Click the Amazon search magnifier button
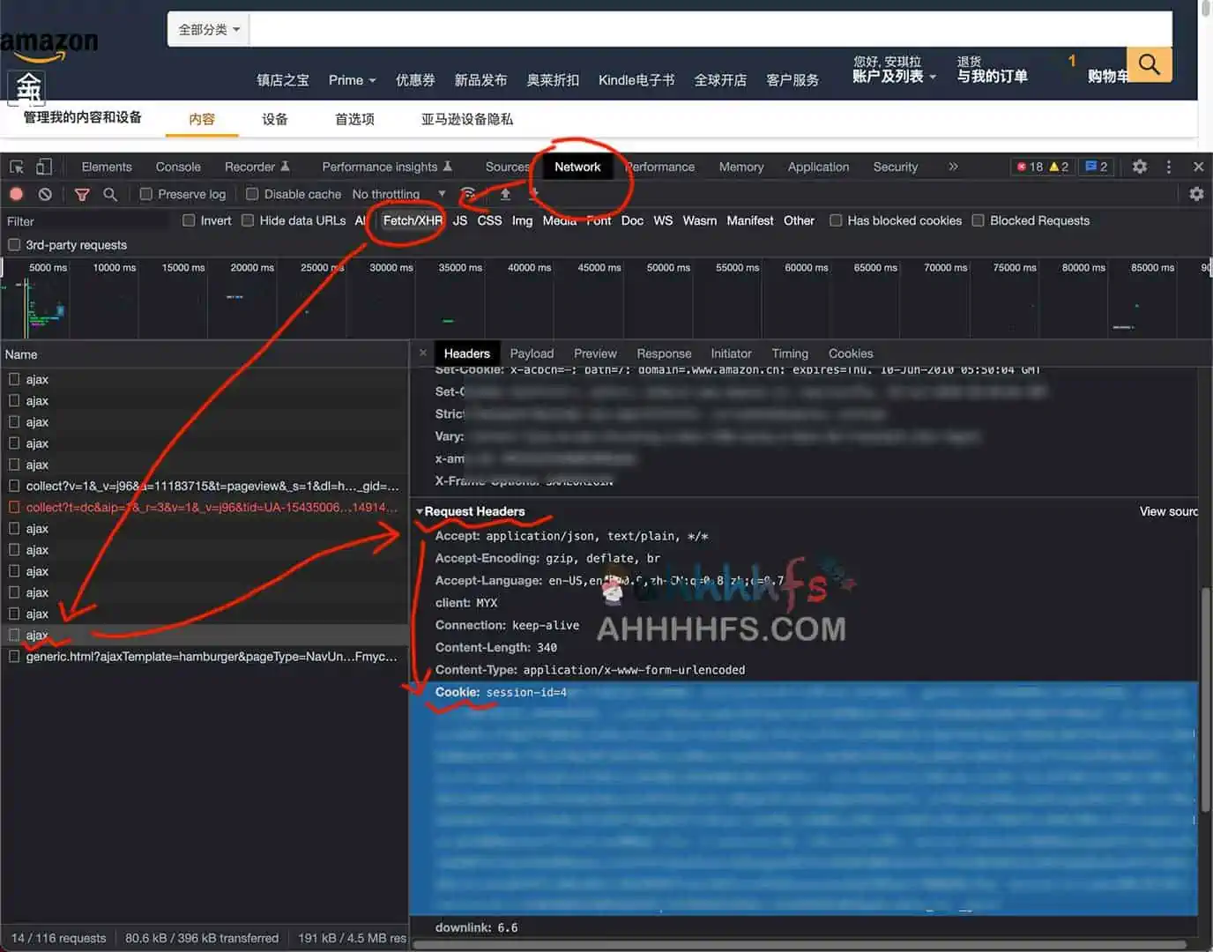The image size is (1213, 952). pos(1149,64)
